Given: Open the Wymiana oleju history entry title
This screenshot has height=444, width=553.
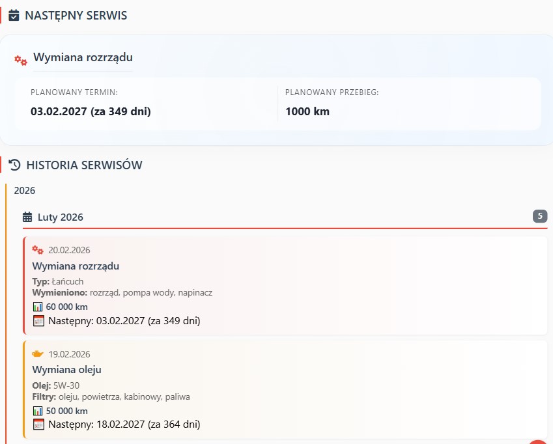Looking at the screenshot, I should pyautogui.click(x=66, y=370).
